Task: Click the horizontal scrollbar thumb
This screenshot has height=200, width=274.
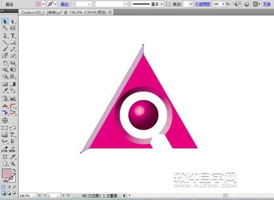Action: (x=225, y=195)
